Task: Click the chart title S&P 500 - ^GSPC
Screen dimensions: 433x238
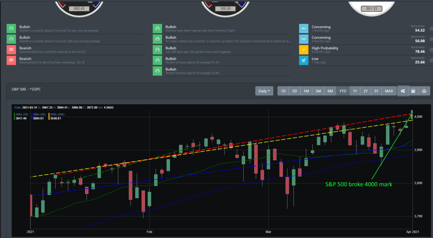Action: click(x=26, y=89)
